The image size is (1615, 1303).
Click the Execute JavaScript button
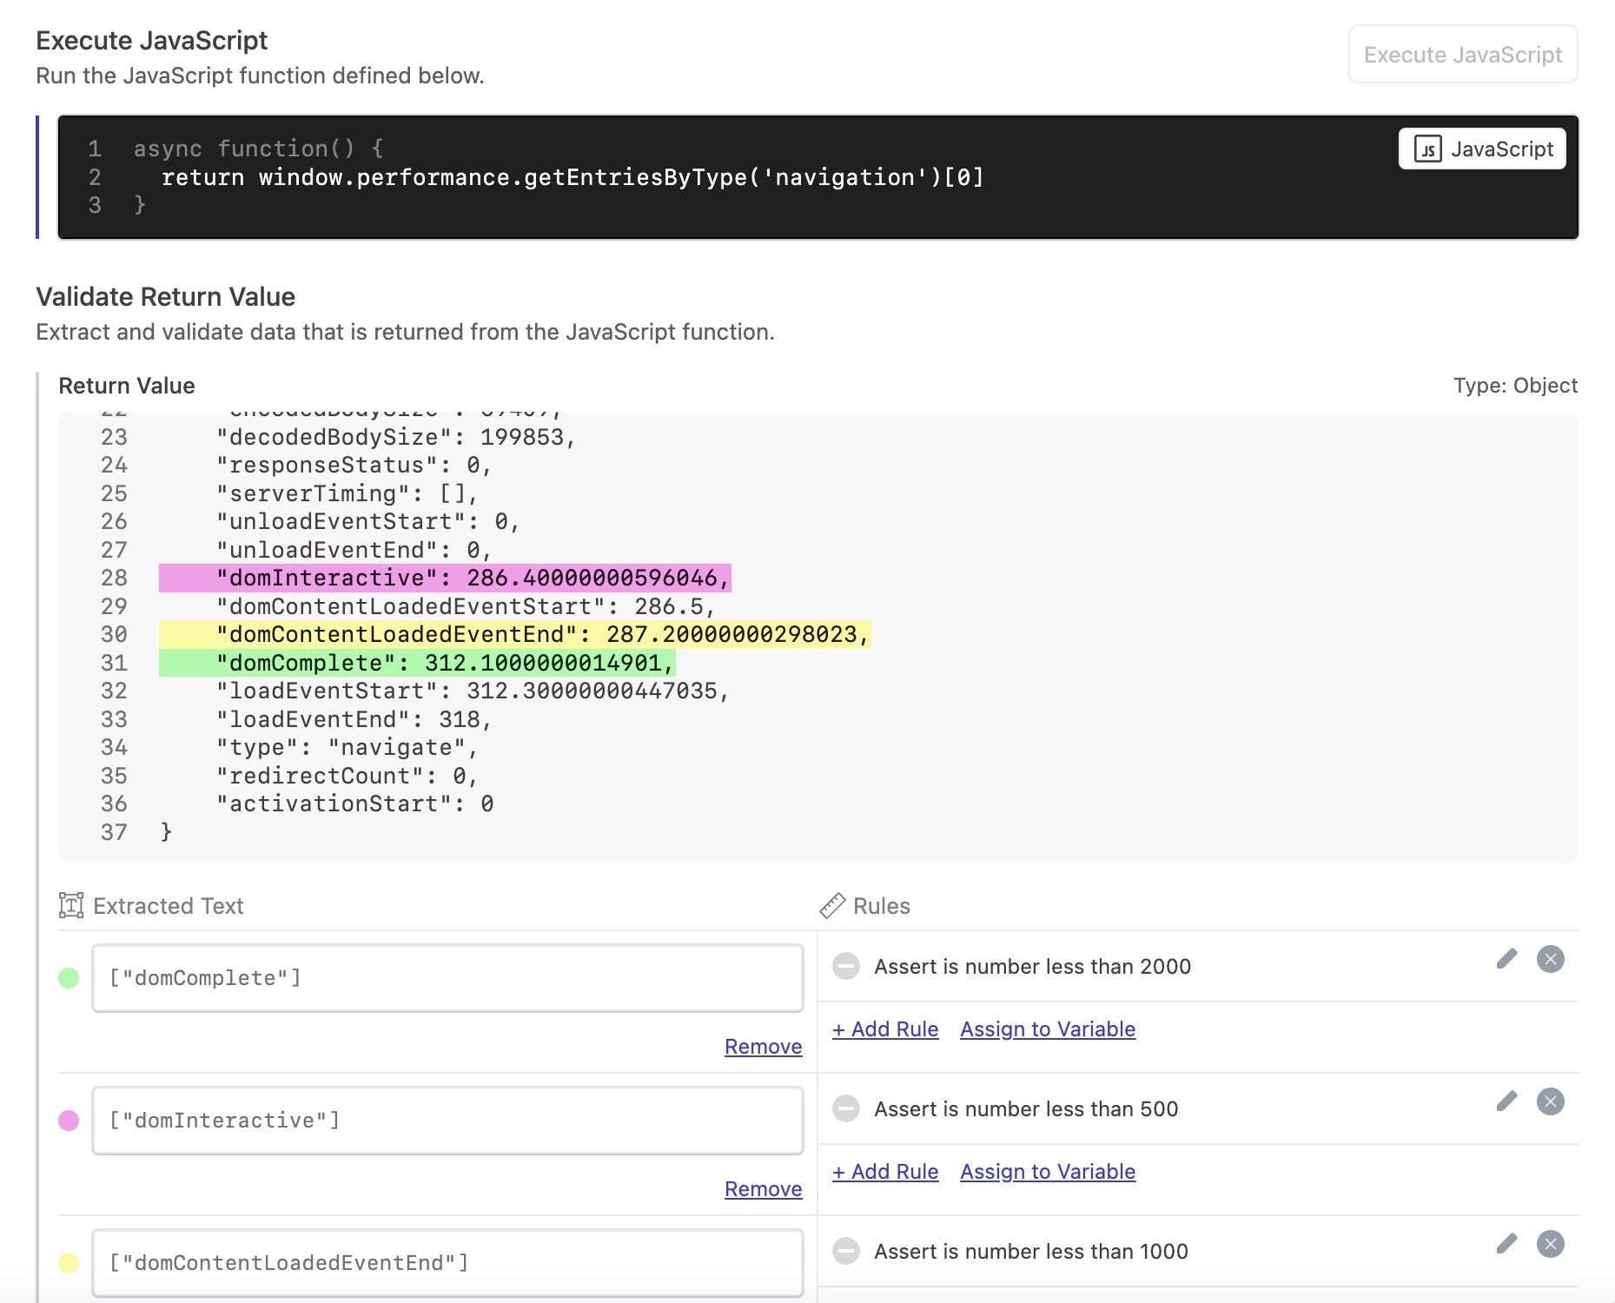click(1462, 54)
